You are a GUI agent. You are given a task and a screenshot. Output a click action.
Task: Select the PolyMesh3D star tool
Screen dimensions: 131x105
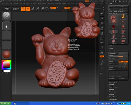coord(123,22)
